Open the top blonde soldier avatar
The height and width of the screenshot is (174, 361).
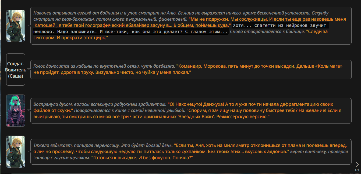pos(16,26)
